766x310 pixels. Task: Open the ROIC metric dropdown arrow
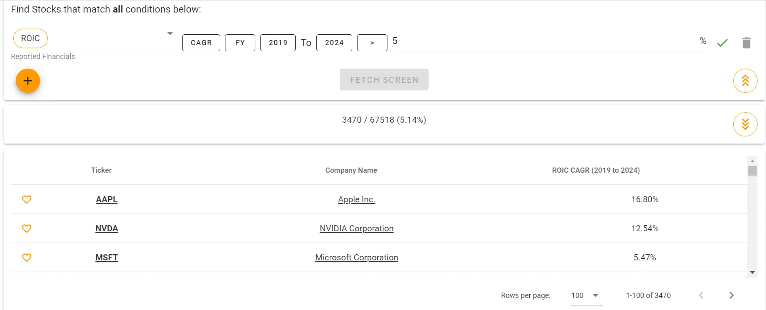coord(170,34)
